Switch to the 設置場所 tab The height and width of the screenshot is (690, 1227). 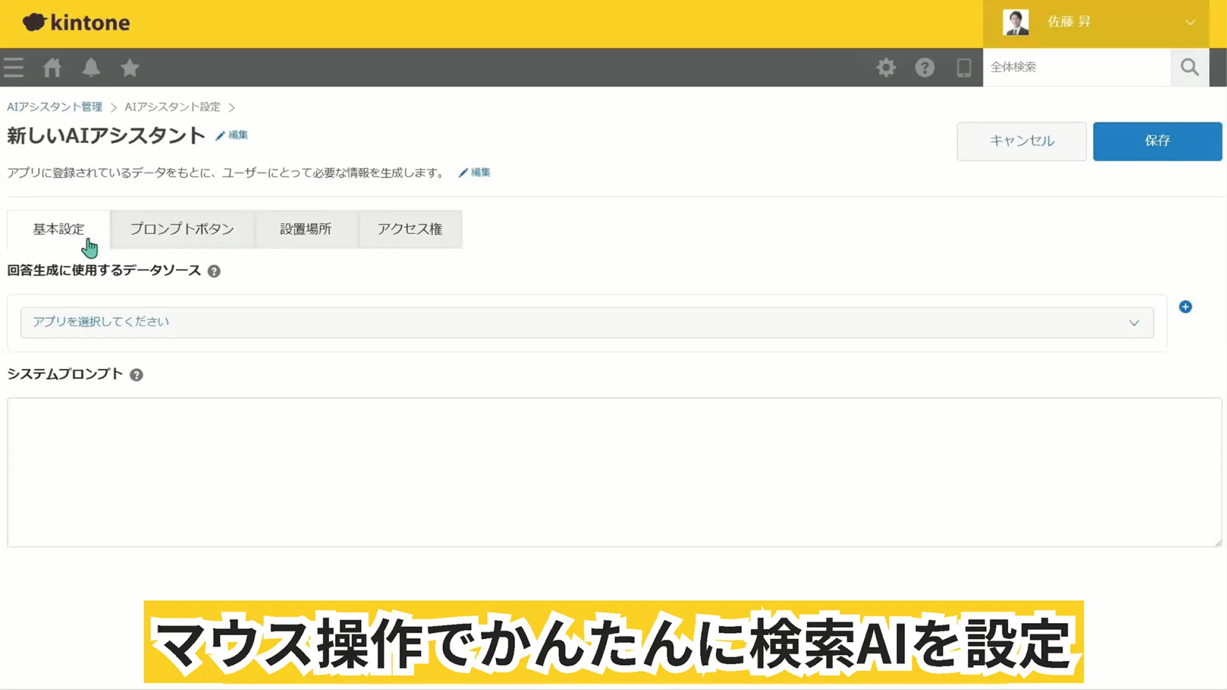pos(306,229)
